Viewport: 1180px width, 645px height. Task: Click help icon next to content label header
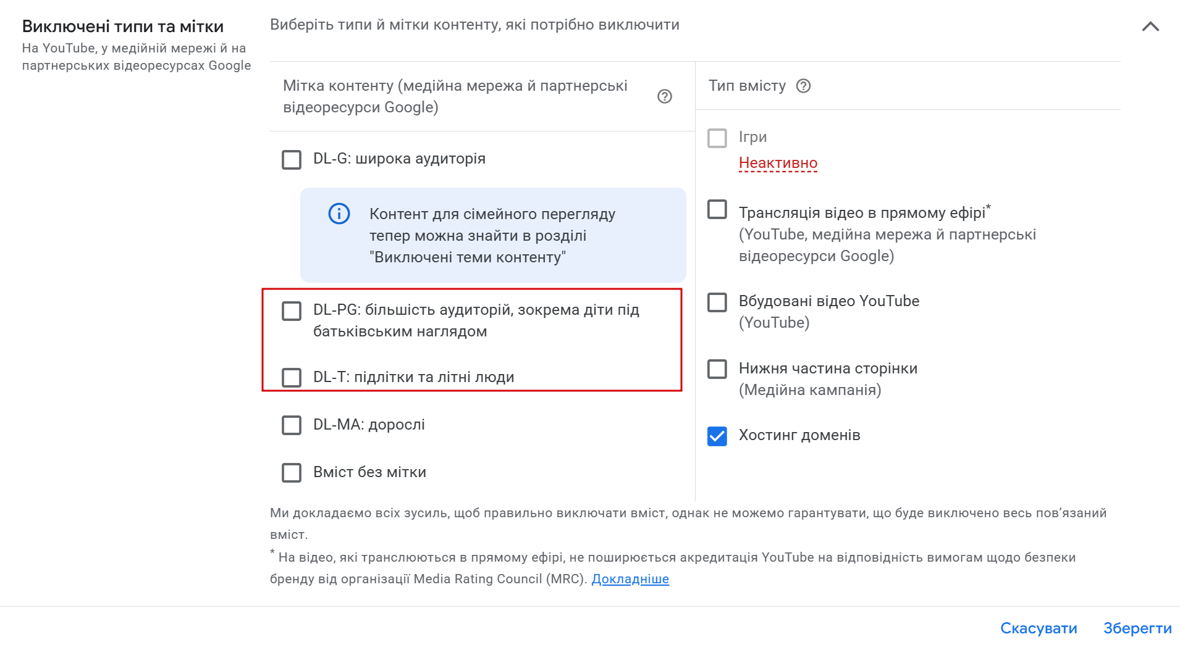664,96
